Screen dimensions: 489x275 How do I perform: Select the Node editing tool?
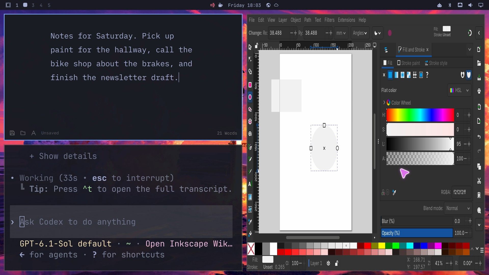(x=250, y=59)
